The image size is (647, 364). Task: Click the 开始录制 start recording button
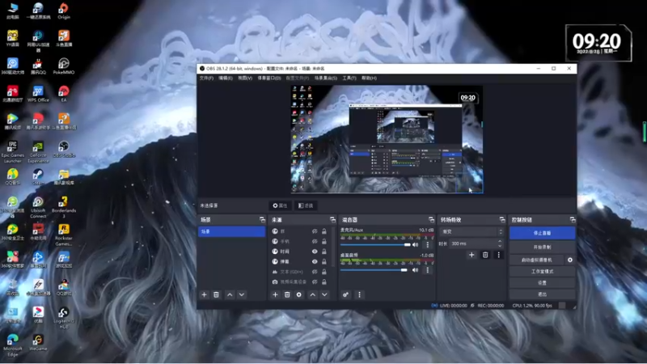(x=542, y=248)
